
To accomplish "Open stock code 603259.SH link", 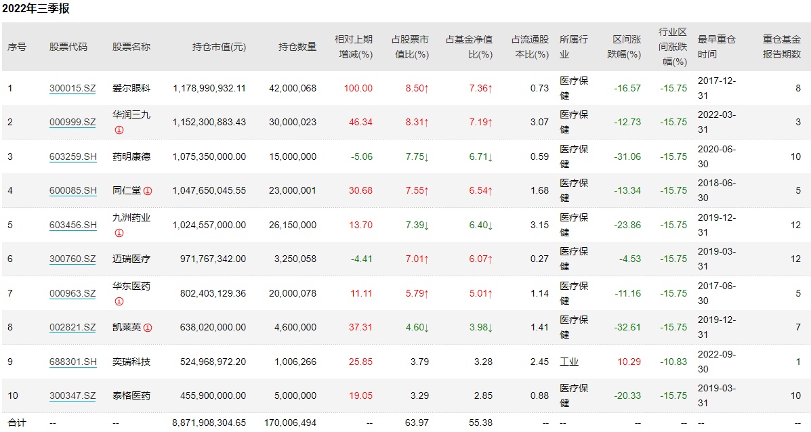I will click(x=73, y=156).
